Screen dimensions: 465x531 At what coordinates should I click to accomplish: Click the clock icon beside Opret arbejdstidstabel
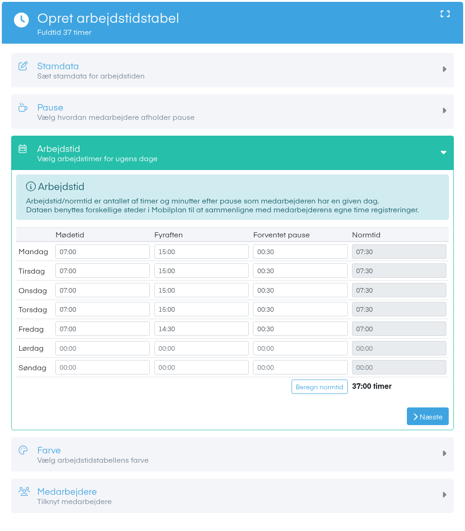[x=21, y=20]
